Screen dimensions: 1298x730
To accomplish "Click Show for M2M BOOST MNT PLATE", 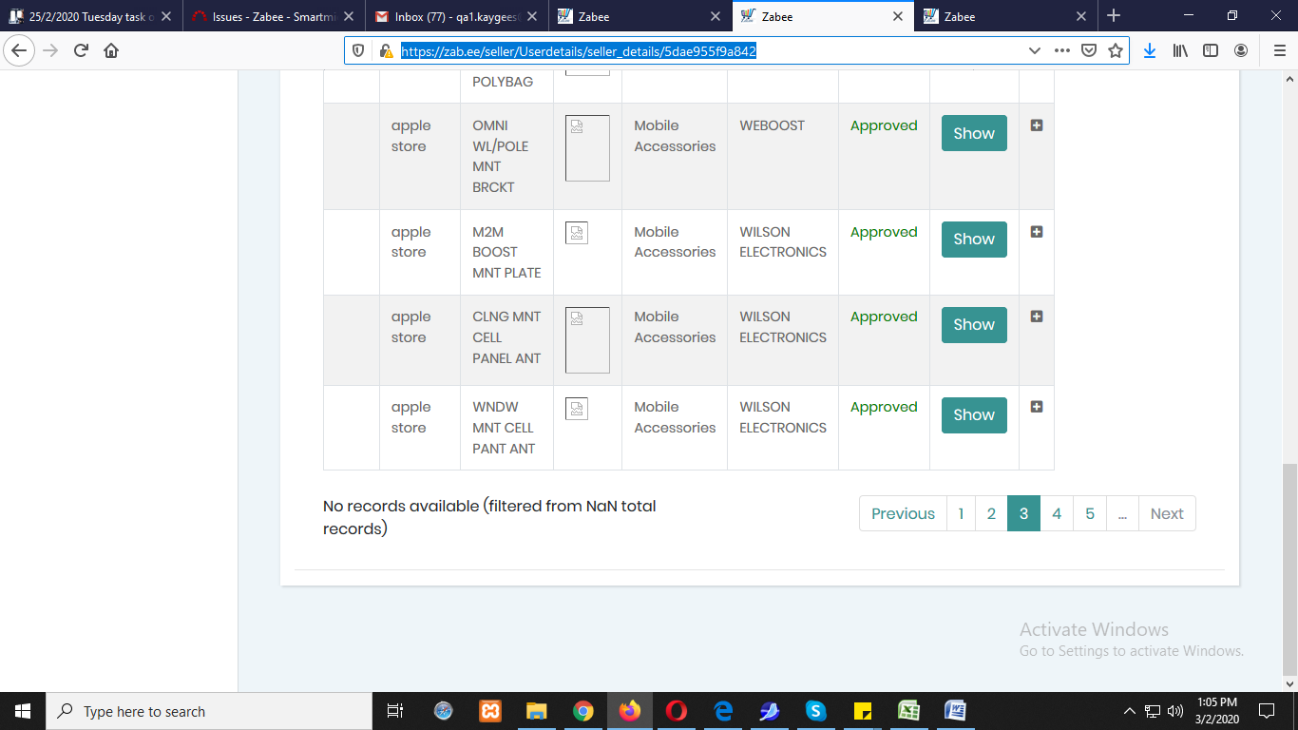I will 974,239.
